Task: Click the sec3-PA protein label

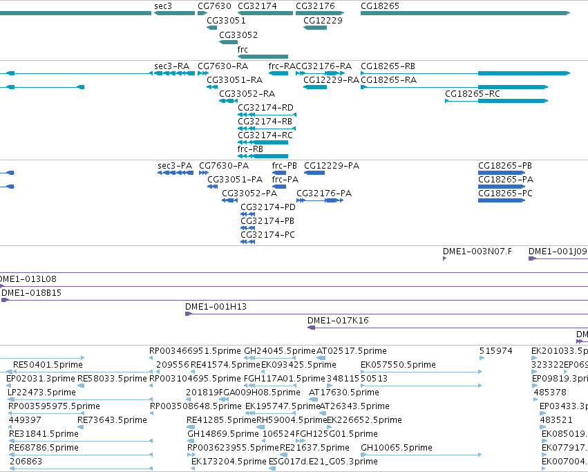Action: 175,166
